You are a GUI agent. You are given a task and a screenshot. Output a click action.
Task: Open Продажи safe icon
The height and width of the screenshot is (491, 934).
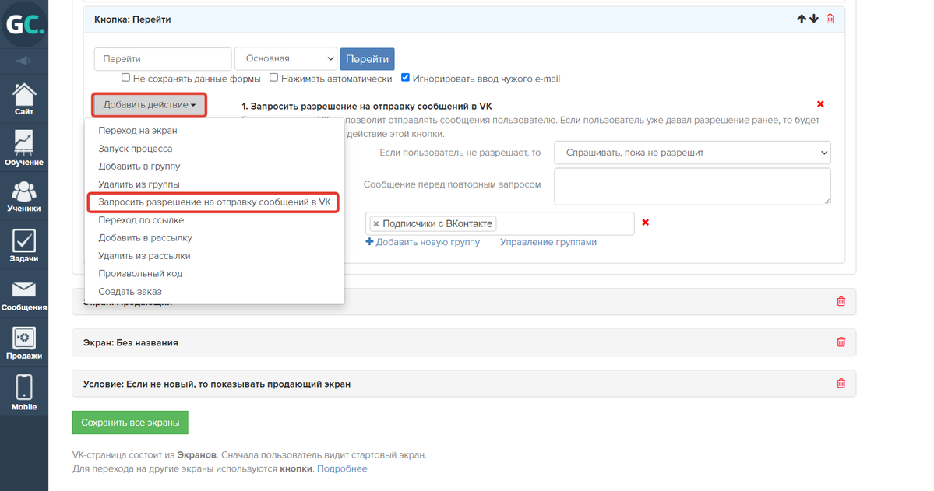(24, 342)
